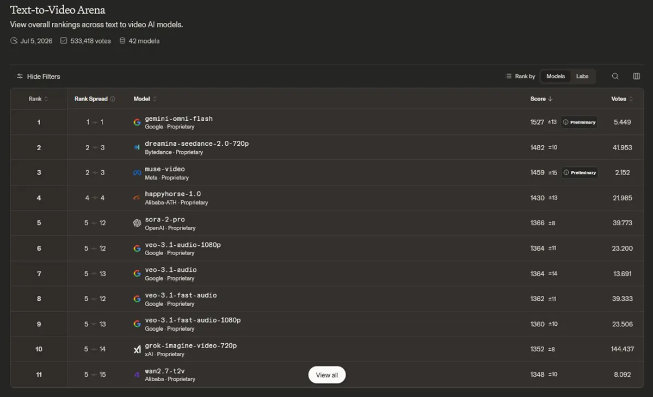Click the Google logo beside gemini-omni-flash
This screenshot has height=397, width=653.
(x=137, y=122)
